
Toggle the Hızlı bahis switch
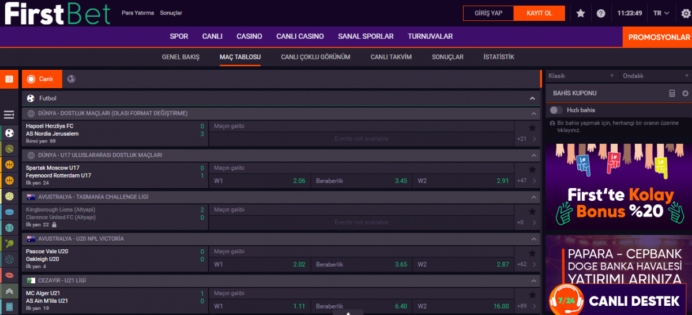(x=556, y=110)
